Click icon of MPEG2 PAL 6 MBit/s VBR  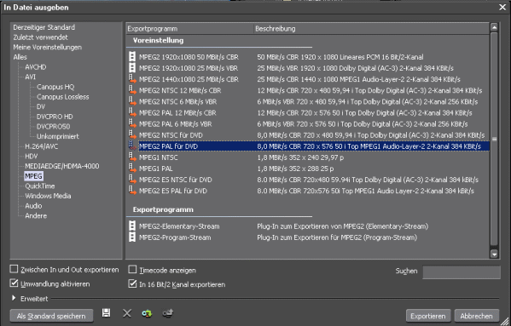pyautogui.click(x=132, y=123)
